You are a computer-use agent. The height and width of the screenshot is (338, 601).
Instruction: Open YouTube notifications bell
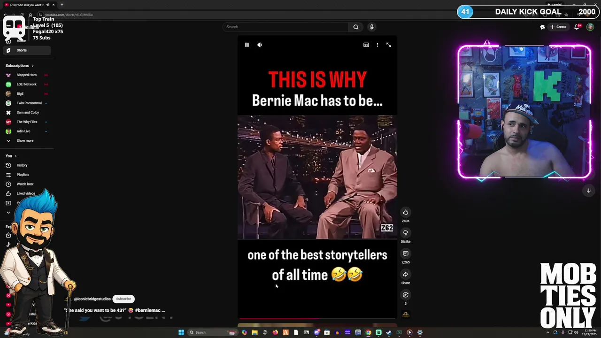point(578,27)
